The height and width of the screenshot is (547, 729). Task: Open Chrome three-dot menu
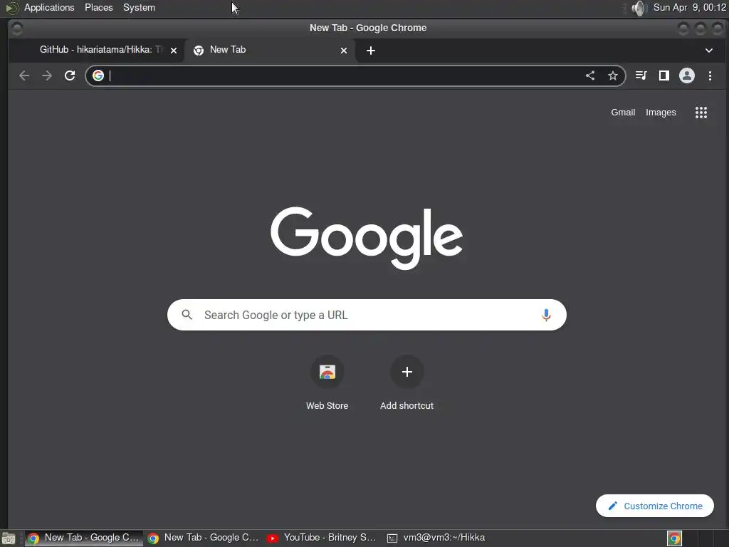[x=710, y=75]
